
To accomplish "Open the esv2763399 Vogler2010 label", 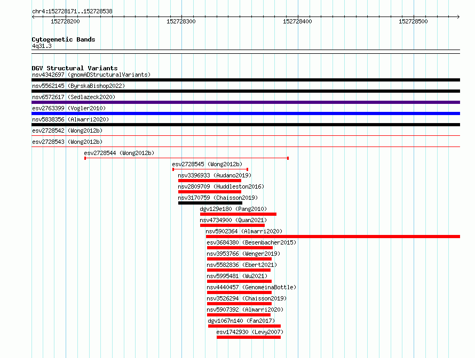I will [x=69, y=108].
